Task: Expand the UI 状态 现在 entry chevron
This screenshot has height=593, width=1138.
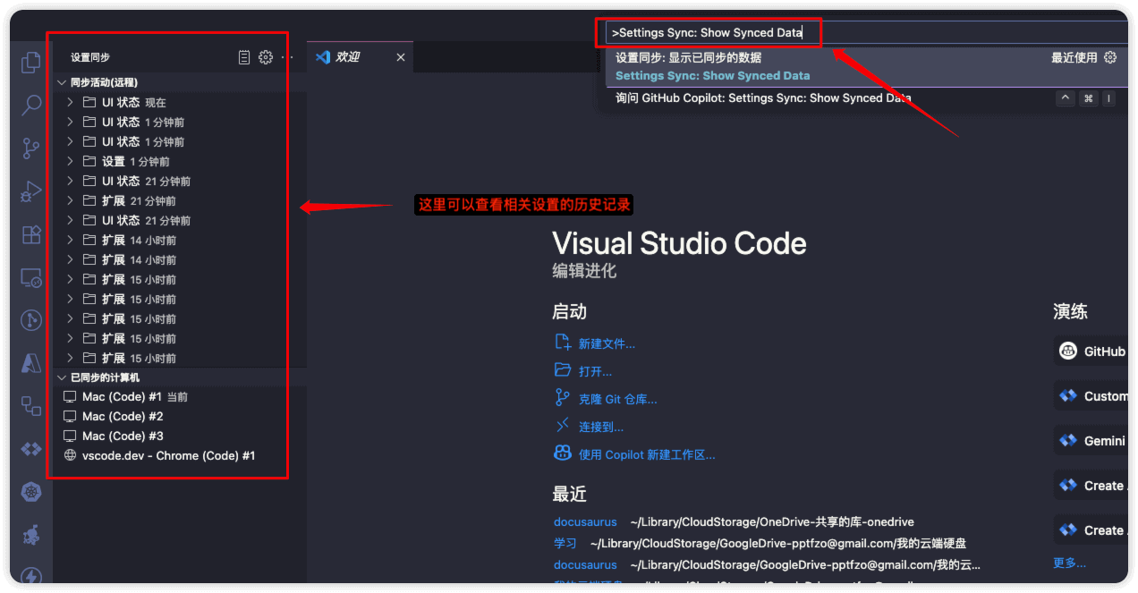Action: 71,102
